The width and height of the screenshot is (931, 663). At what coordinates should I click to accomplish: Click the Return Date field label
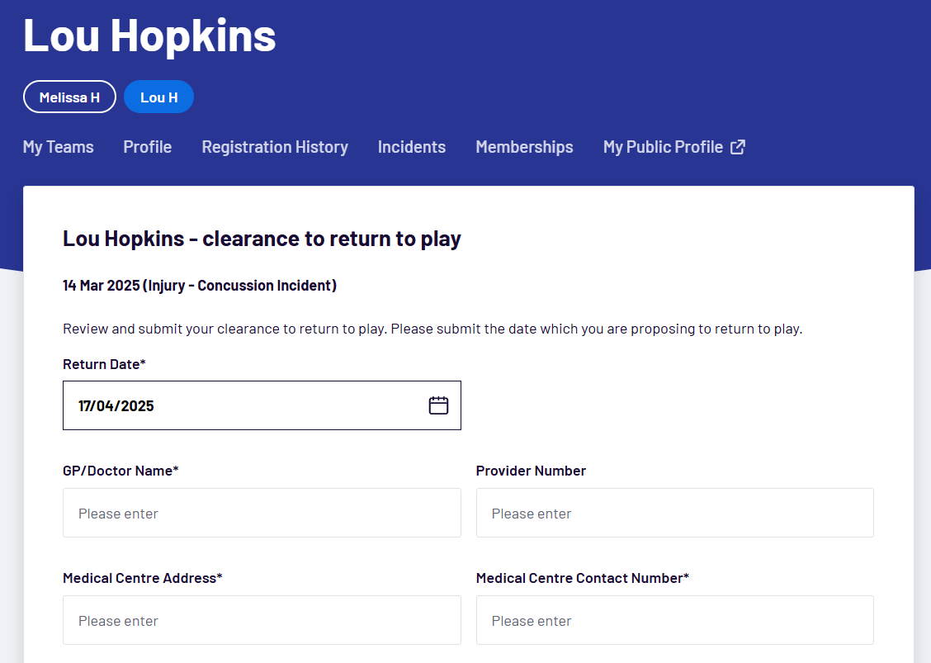click(104, 364)
